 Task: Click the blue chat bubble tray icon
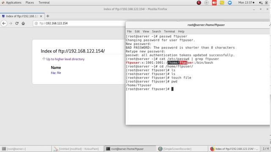click(x=230, y=3)
